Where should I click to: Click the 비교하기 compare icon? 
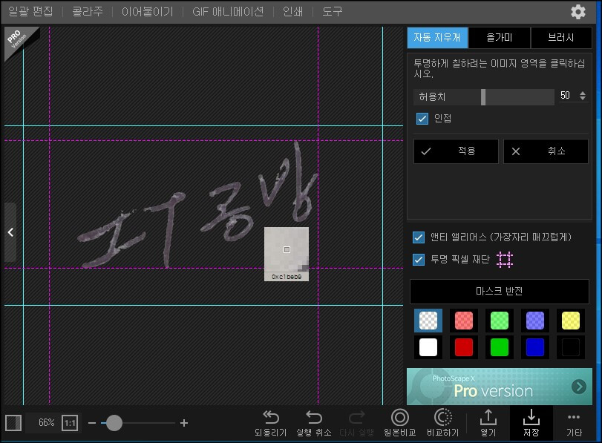click(x=442, y=417)
